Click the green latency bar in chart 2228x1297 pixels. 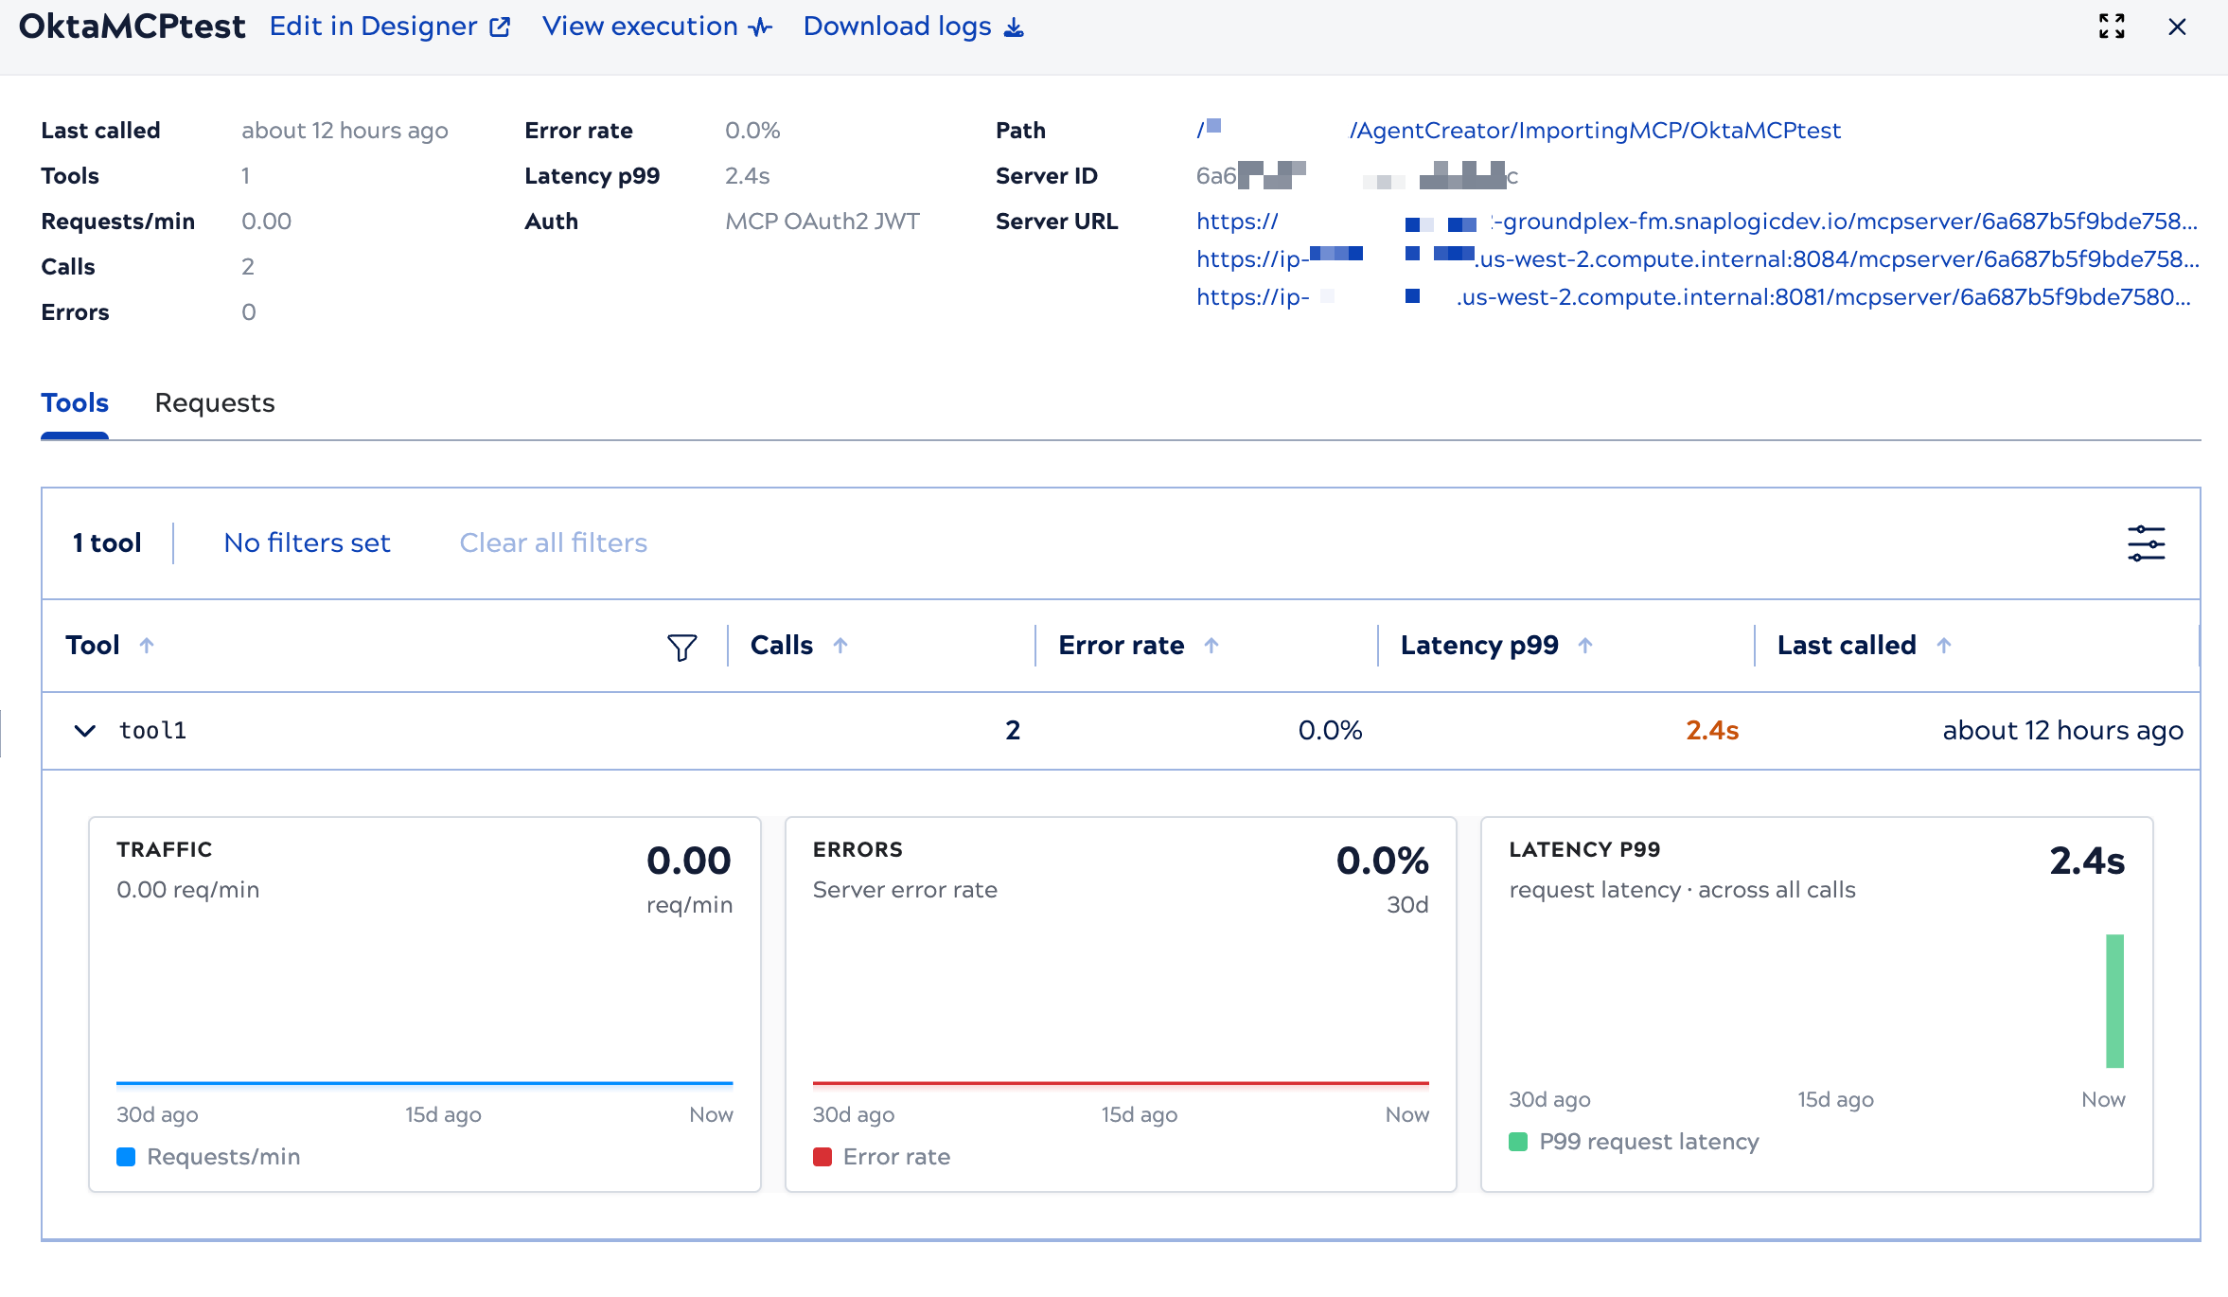click(x=2114, y=1001)
